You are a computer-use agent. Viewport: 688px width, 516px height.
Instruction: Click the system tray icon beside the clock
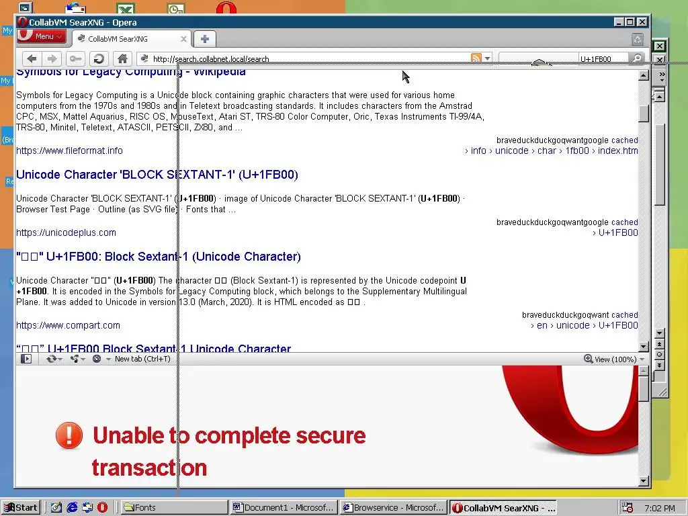pyautogui.click(x=628, y=508)
